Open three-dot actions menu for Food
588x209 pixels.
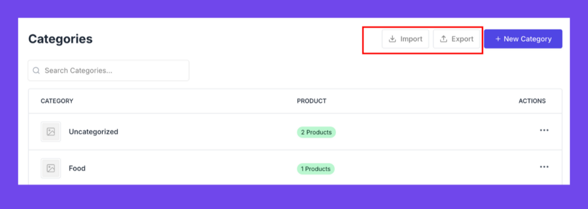(544, 167)
